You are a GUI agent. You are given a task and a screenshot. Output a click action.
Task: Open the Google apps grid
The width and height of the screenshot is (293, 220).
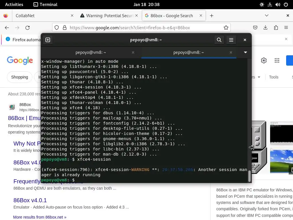coord(277,60)
